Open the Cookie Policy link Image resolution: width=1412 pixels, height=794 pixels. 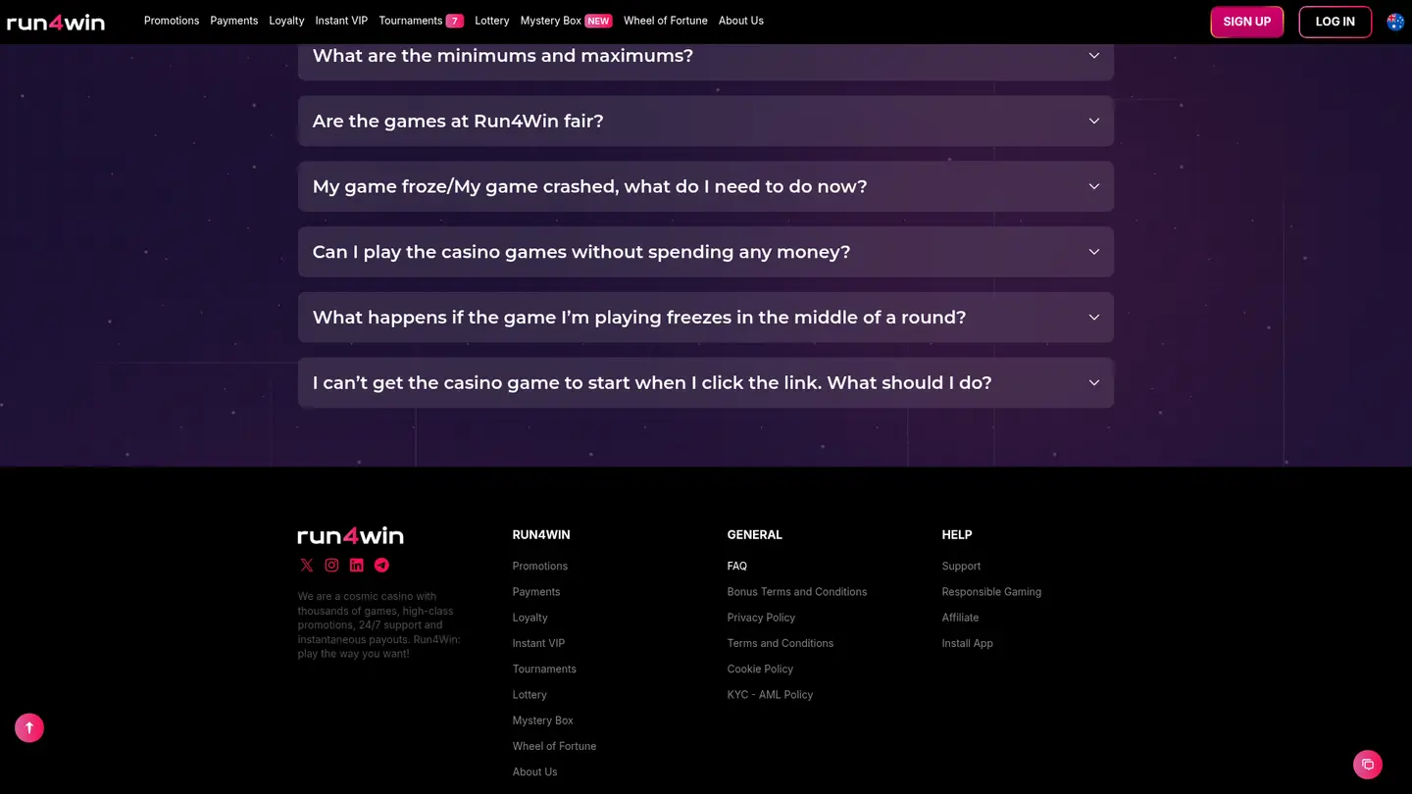pos(761,670)
